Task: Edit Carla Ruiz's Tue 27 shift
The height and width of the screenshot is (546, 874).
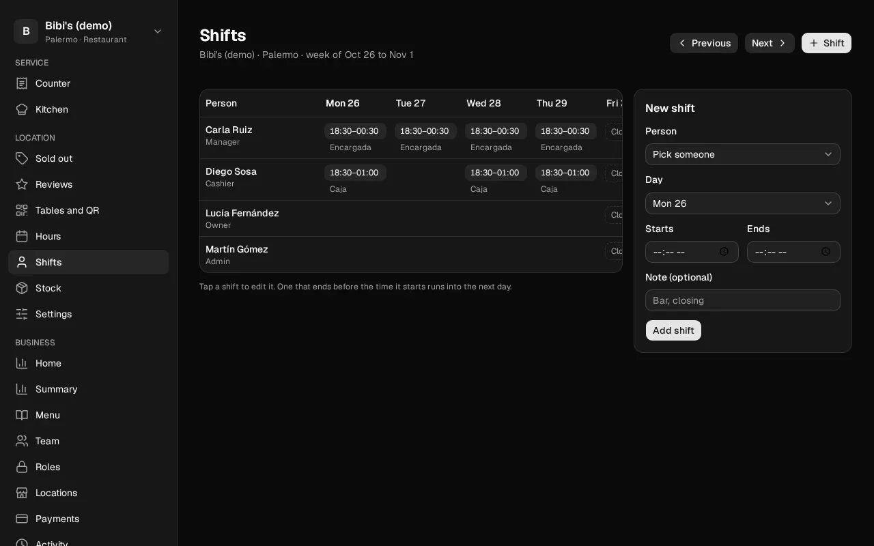Action: 425,131
